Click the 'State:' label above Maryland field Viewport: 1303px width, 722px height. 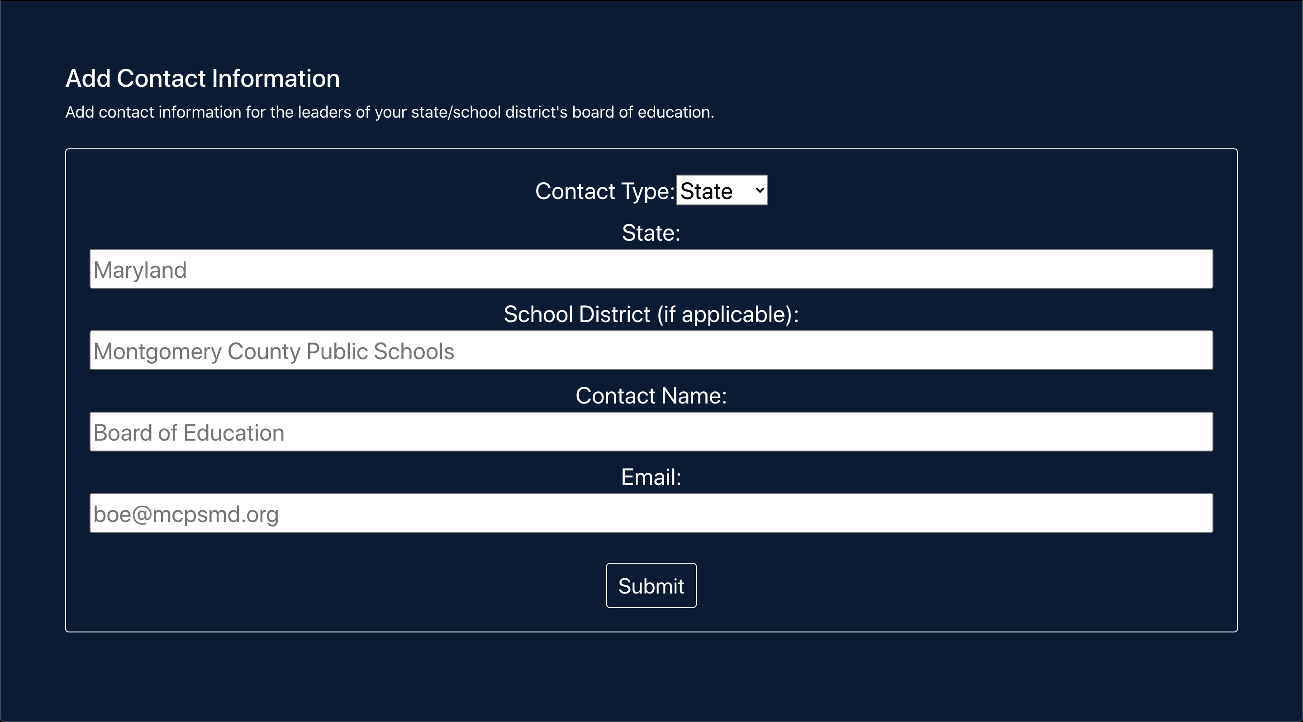(651, 233)
